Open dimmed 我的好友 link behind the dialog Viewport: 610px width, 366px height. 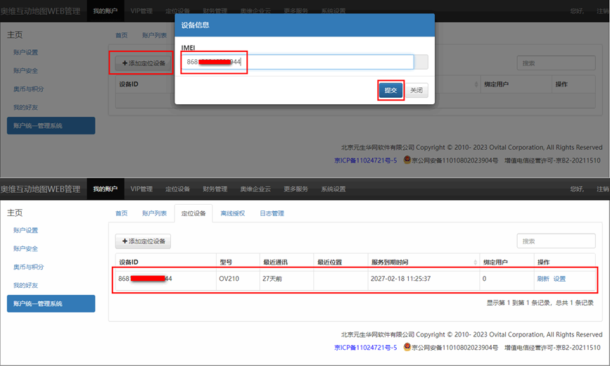coord(25,107)
